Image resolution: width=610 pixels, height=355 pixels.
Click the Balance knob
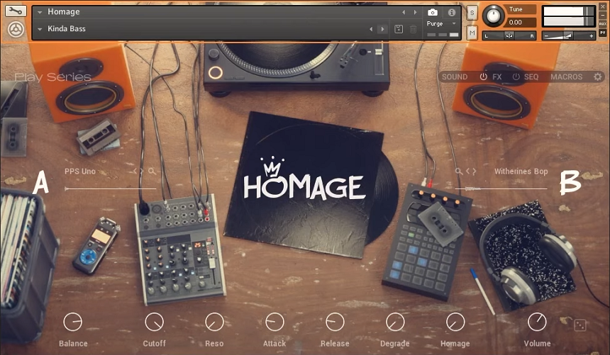pos(73,322)
